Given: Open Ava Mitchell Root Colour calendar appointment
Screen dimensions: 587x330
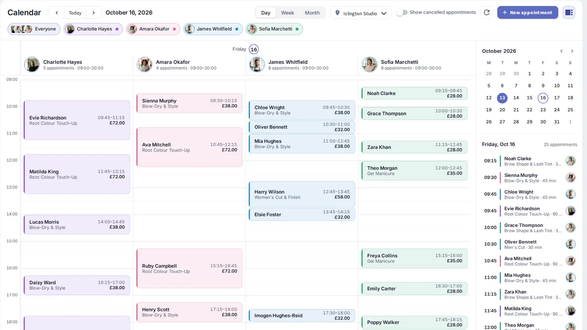Looking at the screenshot, I should click(x=189, y=147).
